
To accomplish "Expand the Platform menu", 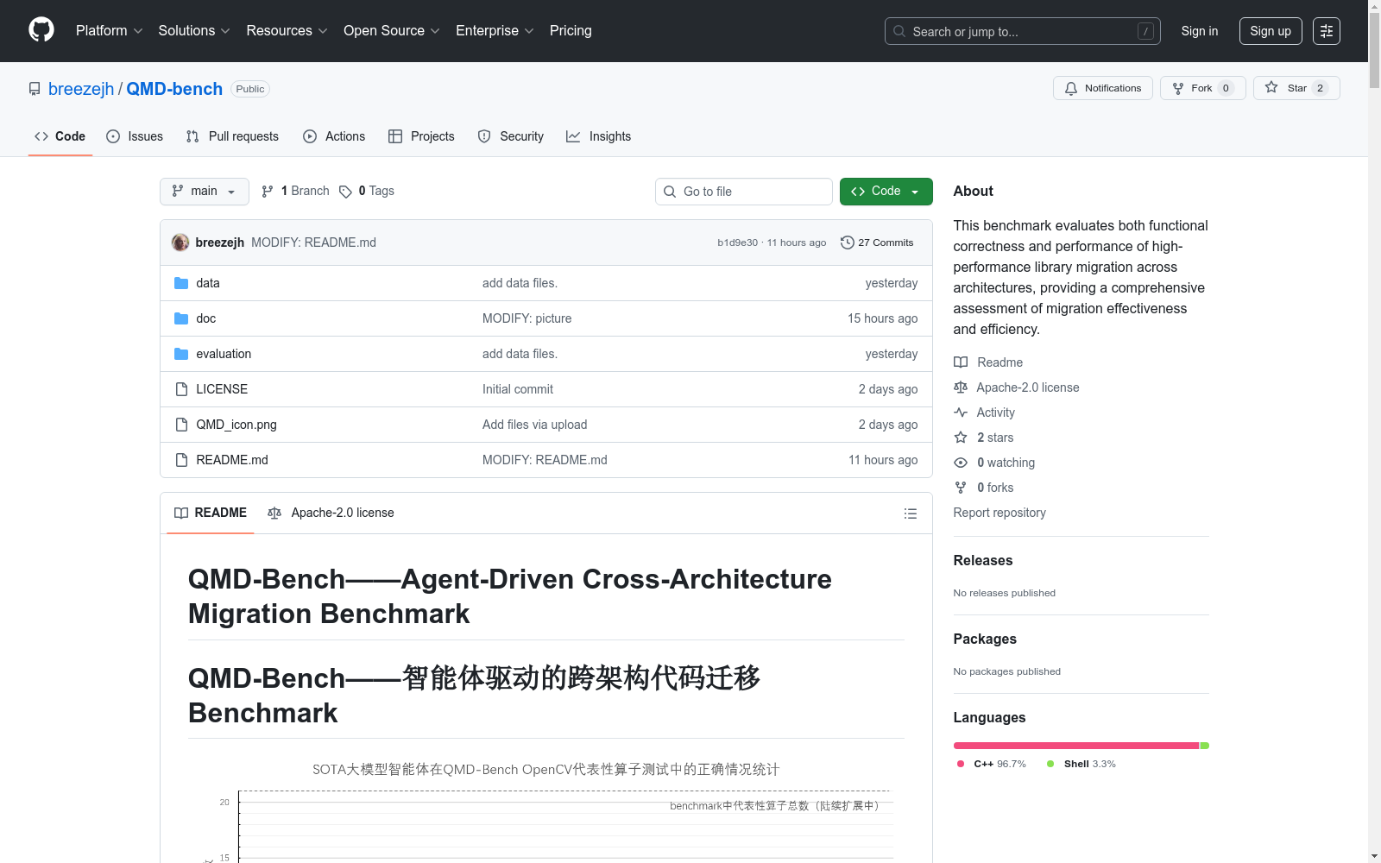I will click(x=110, y=31).
